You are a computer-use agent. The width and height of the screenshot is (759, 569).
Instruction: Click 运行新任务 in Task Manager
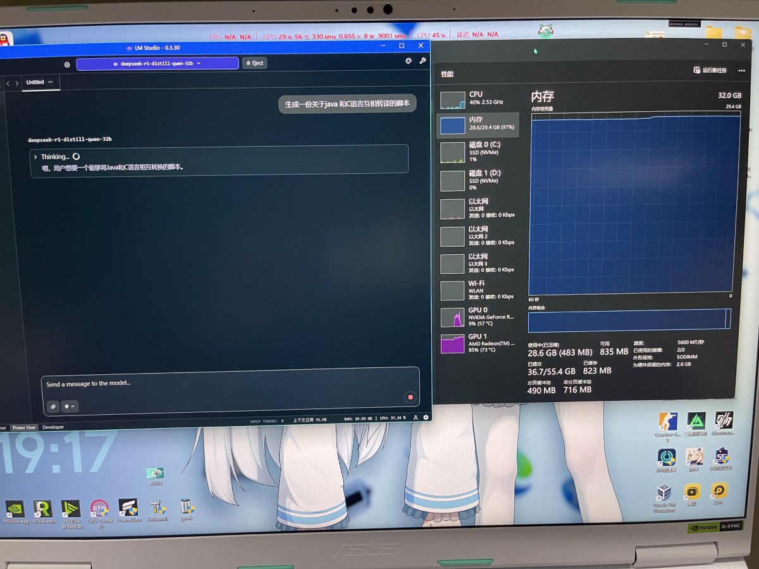point(710,70)
